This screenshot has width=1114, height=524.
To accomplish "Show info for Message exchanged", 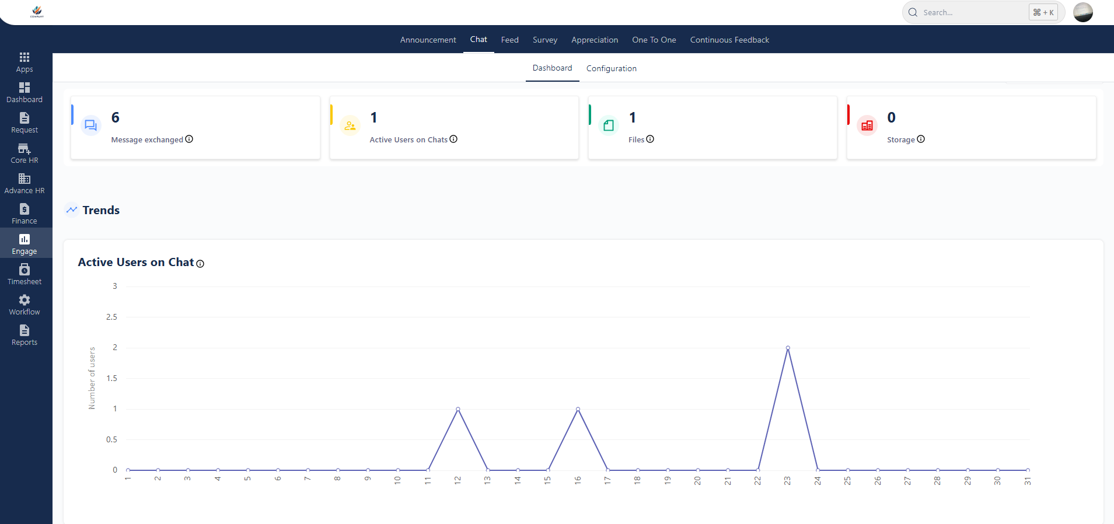I will (189, 139).
